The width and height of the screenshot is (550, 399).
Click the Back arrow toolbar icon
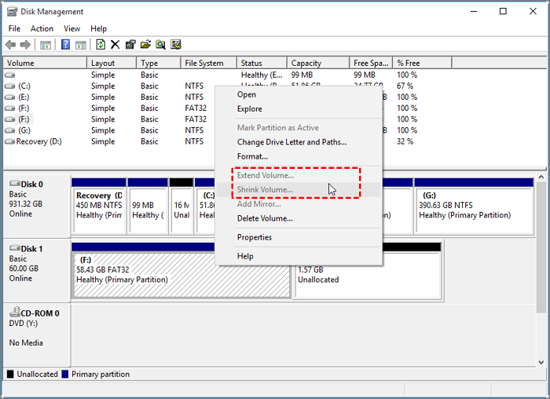(x=11, y=45)
